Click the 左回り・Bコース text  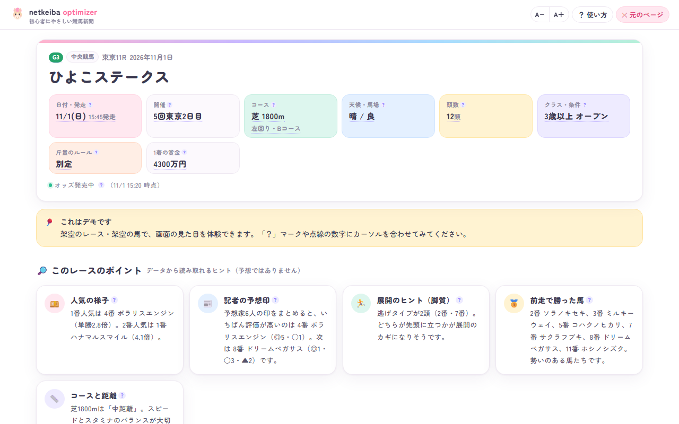[276, 129]
